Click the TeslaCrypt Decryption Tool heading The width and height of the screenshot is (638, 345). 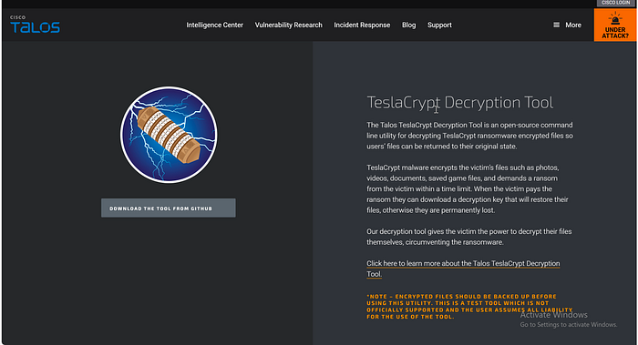point(459,103)
